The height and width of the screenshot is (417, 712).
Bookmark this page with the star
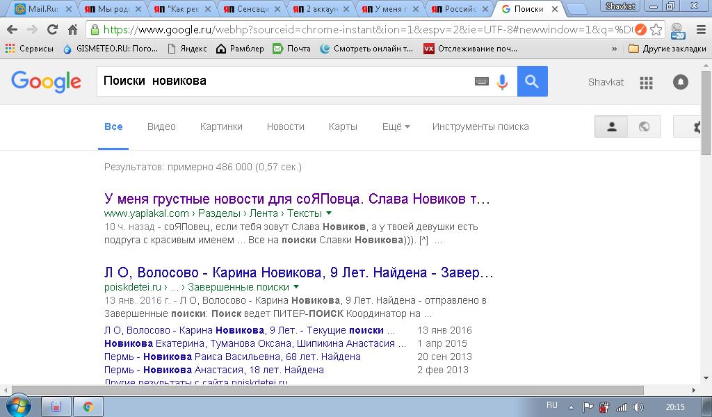click(656, 30)
